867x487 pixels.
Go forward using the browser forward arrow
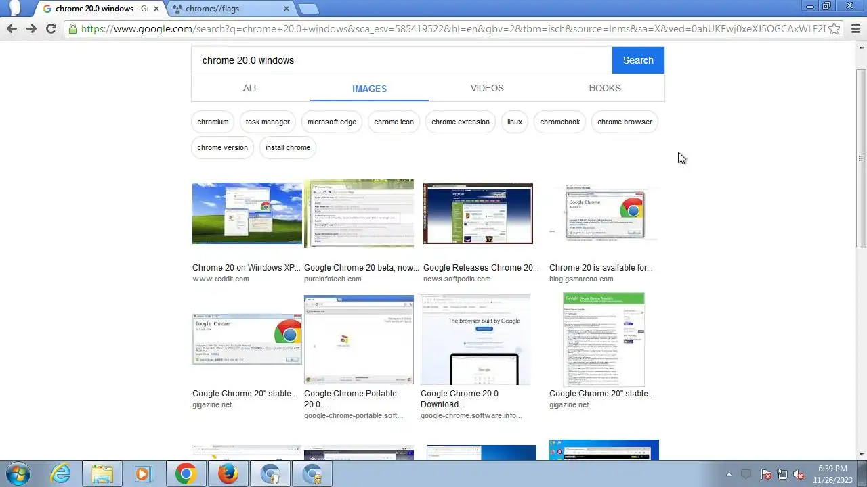click(31, 28)
